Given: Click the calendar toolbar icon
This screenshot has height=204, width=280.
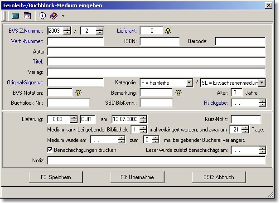Looking at the screenshot, I should [27, 15].
